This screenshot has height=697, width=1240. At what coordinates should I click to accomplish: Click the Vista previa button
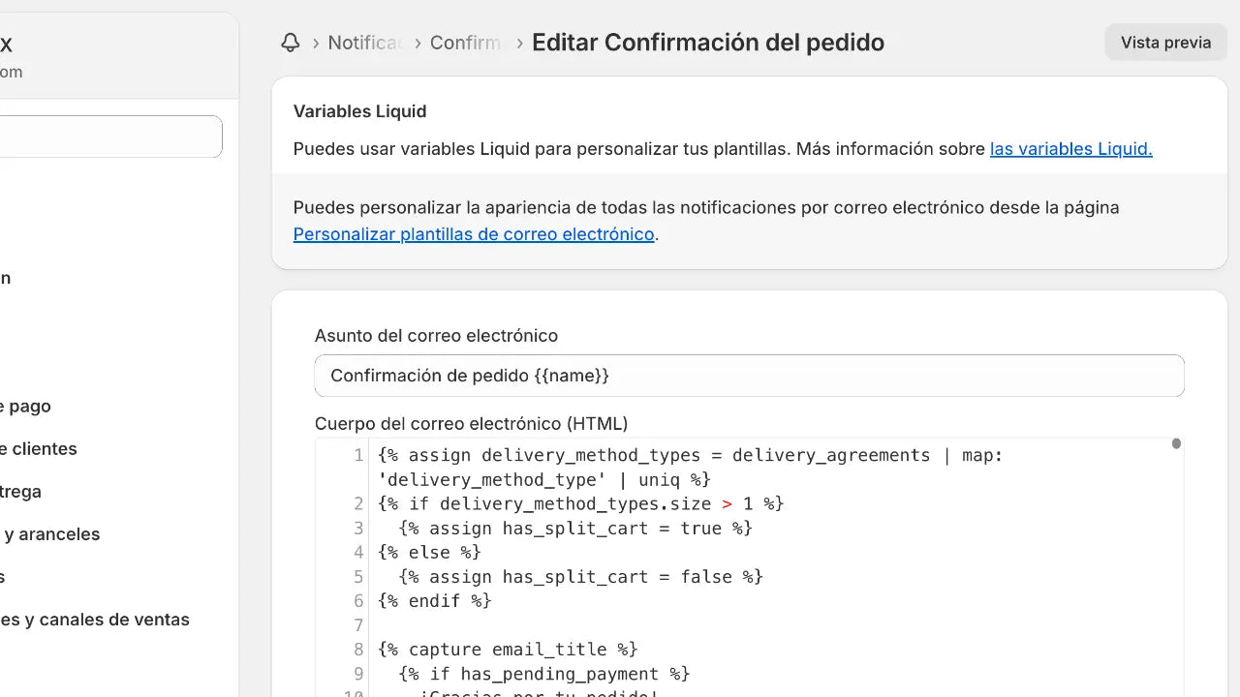point(1165,42)
